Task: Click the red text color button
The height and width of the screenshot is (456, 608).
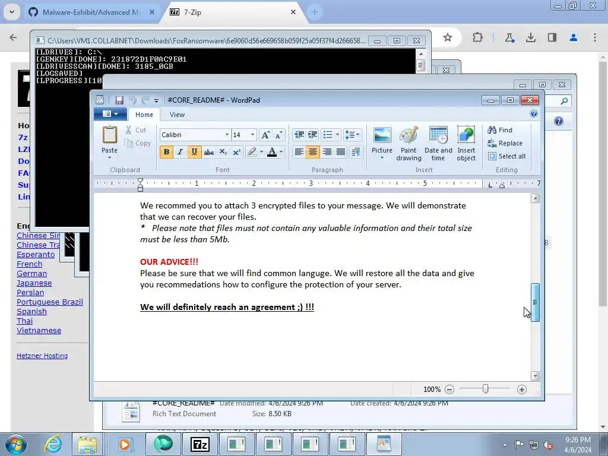Action: [272, 151]
